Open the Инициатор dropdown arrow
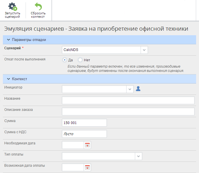The height and width of the screenshot is (173, 199). coord(130,89)
